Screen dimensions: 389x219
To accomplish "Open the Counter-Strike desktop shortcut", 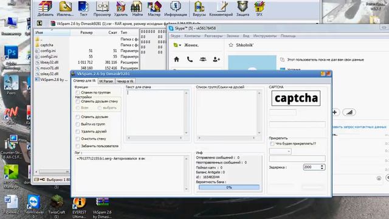I will [x=12, y=147].
